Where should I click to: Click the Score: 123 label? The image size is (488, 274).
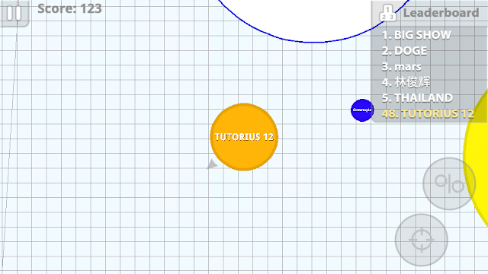point(69,8)
